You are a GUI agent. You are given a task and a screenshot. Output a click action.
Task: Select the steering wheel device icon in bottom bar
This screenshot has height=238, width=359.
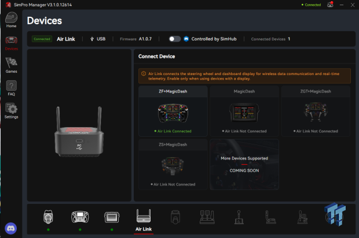(80, 217)
